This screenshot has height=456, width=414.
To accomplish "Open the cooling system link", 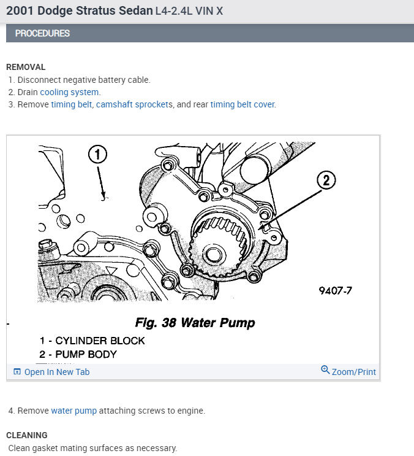I will [69, 92].
